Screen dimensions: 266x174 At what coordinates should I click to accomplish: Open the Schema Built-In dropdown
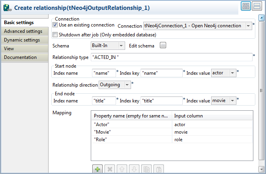tap(121, 46)
